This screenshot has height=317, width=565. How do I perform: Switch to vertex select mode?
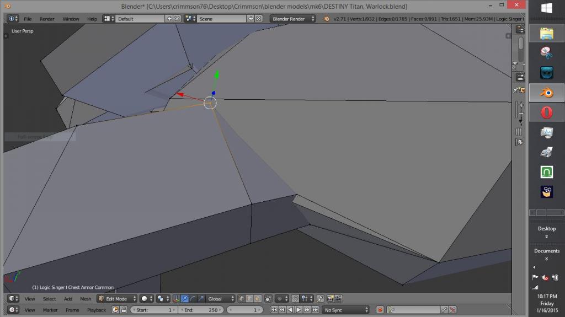coord(242,299)
